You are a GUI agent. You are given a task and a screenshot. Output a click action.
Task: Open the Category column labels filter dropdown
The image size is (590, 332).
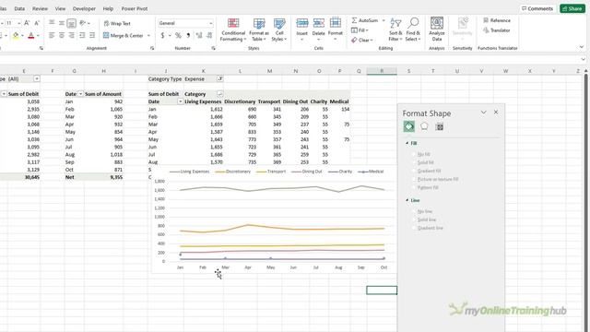coord(220,94)
